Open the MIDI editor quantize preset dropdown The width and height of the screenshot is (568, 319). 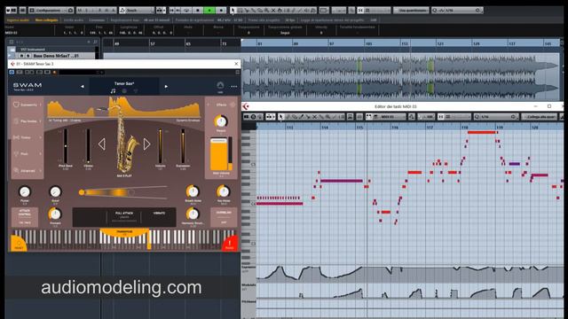coord(496,116)
